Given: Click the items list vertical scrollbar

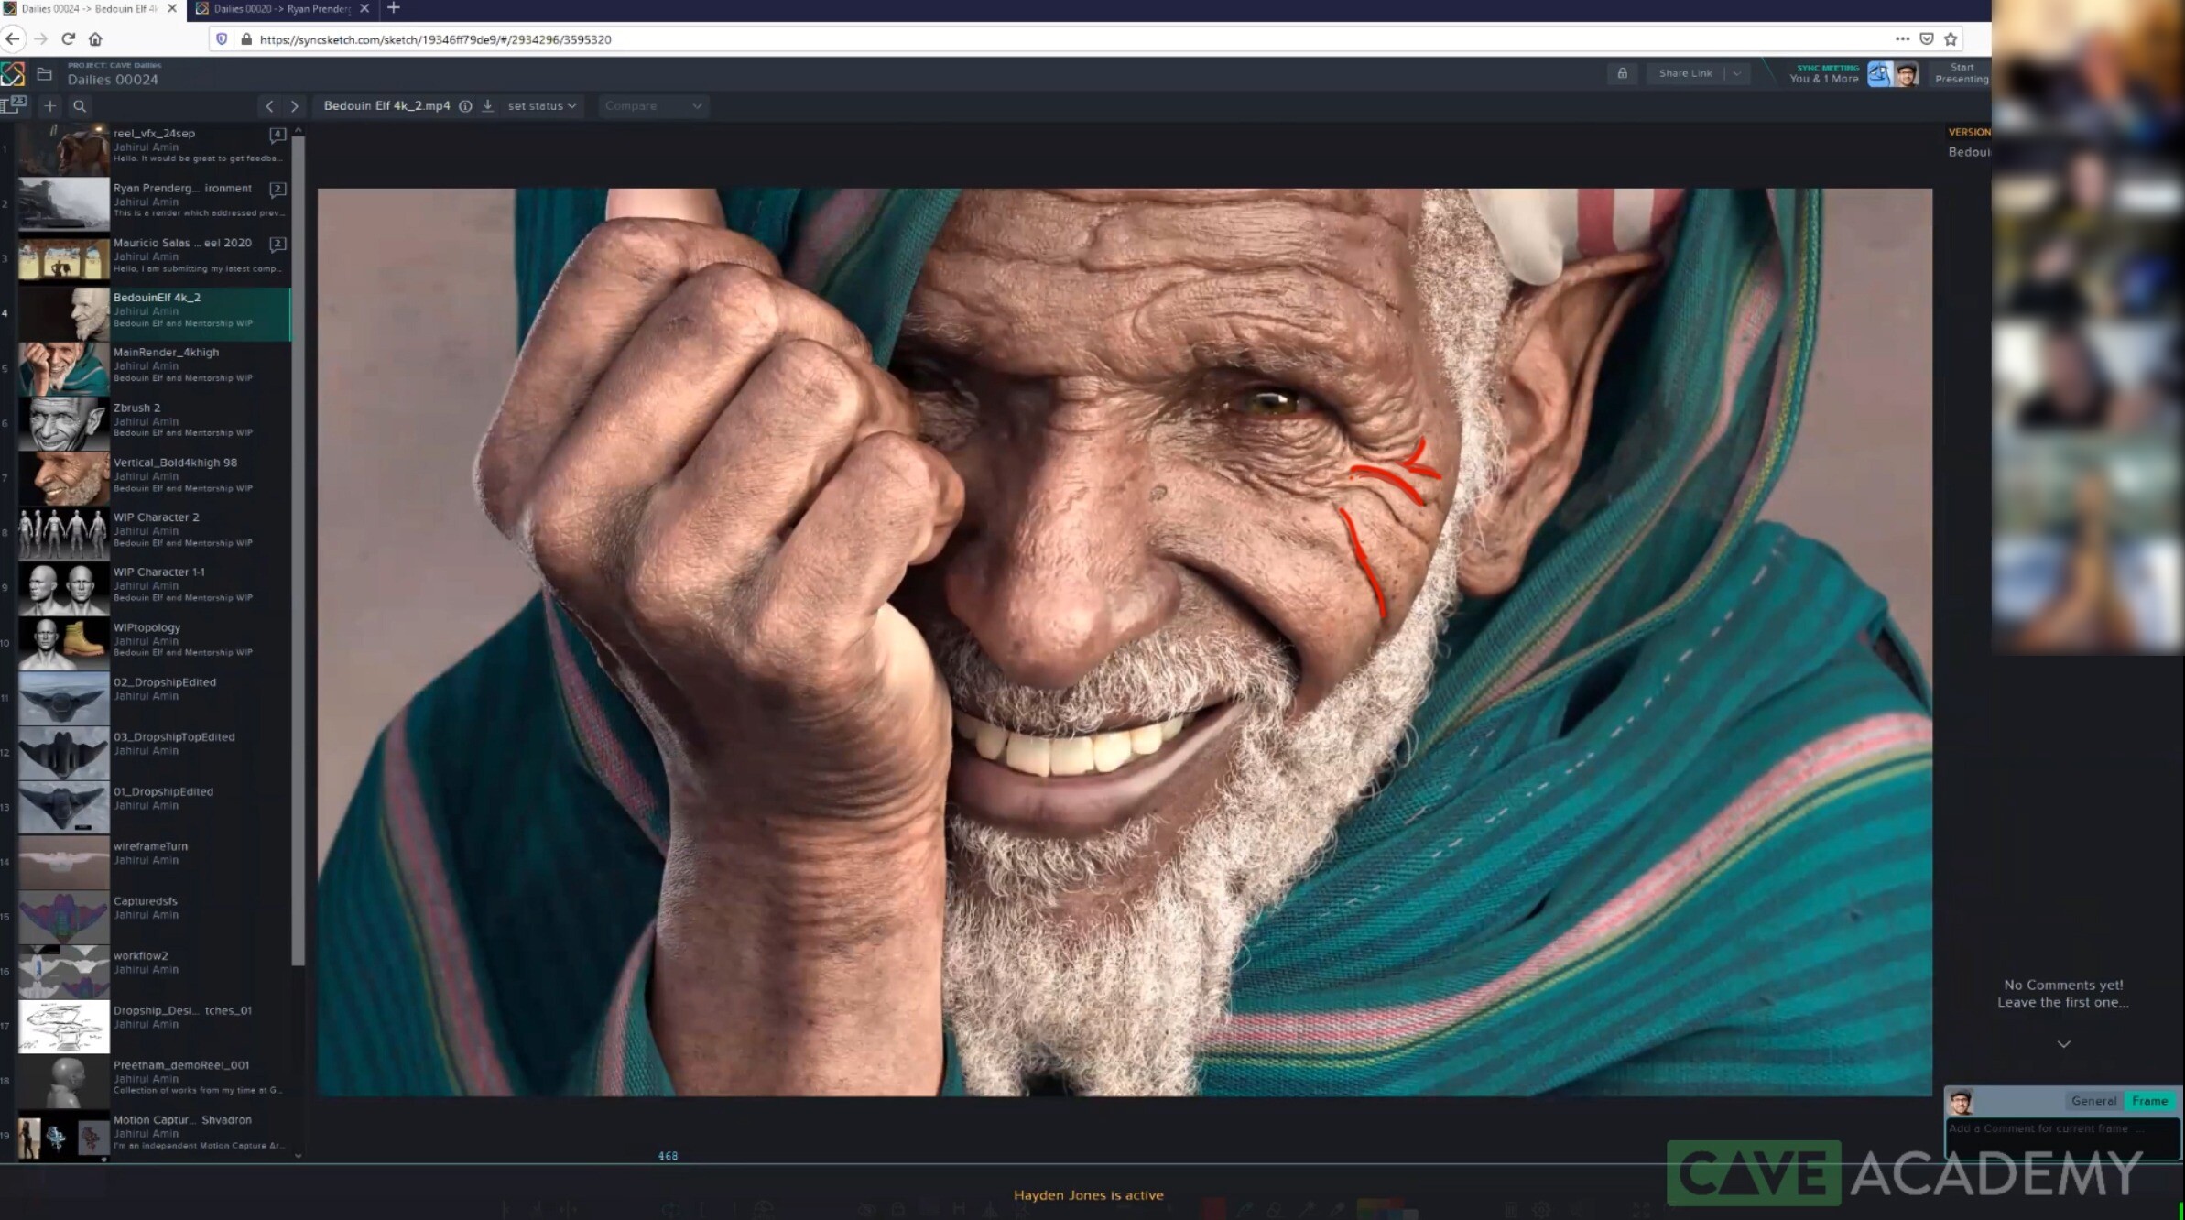Looking at the screenshot, I should click(298, 550).
